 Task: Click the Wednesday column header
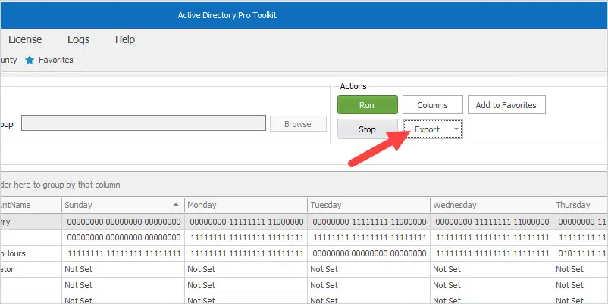coord(491,205)
